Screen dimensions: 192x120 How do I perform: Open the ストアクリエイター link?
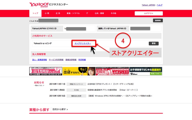[83, 43]
